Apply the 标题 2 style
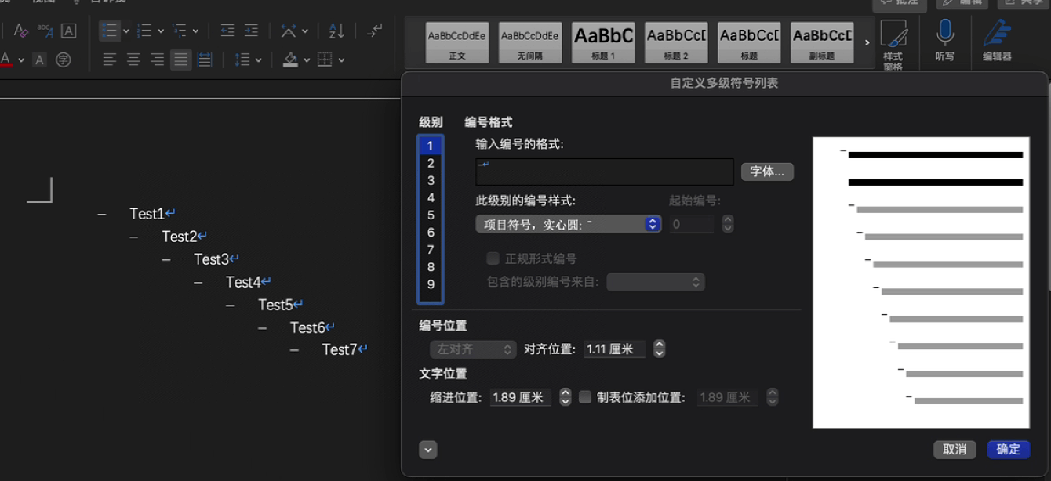This screenshot has height=481, width=1051. (676, 42)
